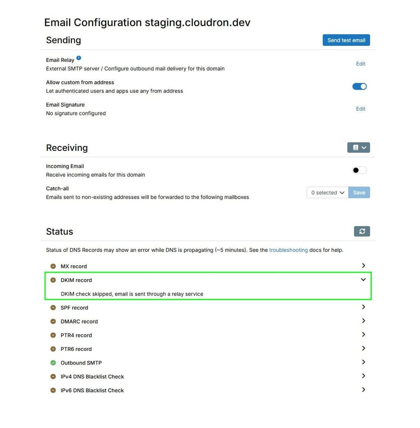Screen dimensions: 420x428
Task: Open the Catch-all mailboxes dropdown
Action: [327, 193]
